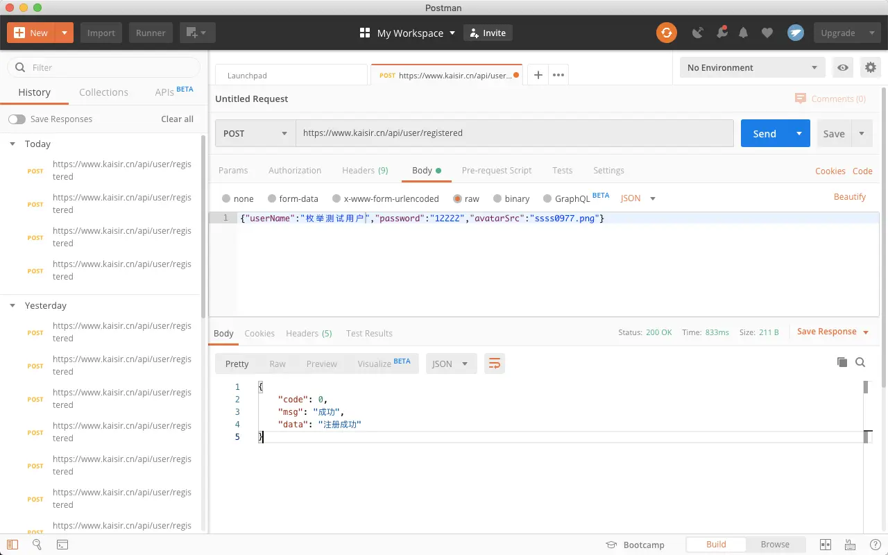Open the Save button dropdown arrow
Viewport: 888px width, 555px height.
pyautogui.click(x=862, y=133)
